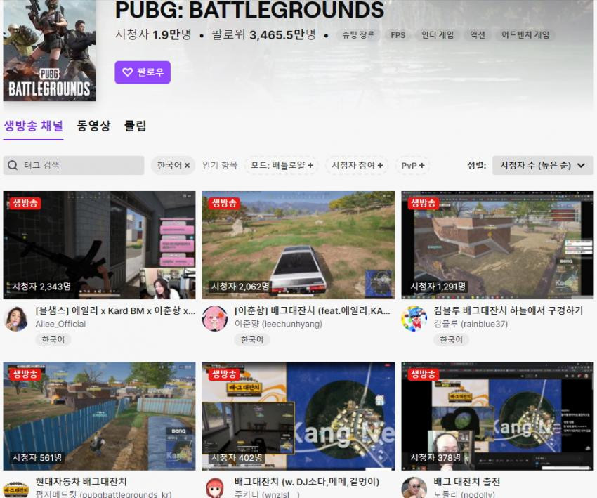
Task: Visit the Ailee_Official channel name link
Action: (60, 324)
